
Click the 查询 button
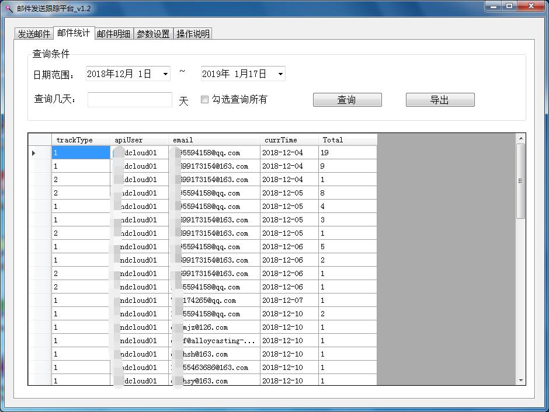coord(348,100)
